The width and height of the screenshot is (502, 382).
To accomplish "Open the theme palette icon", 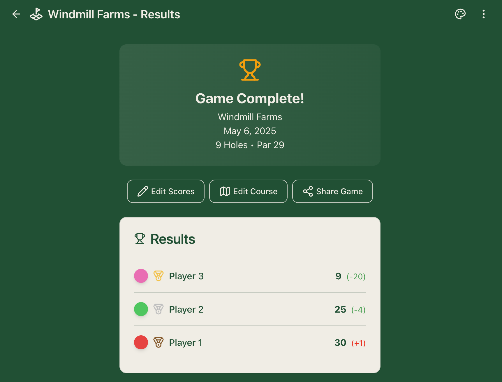I will click(460, 14).
